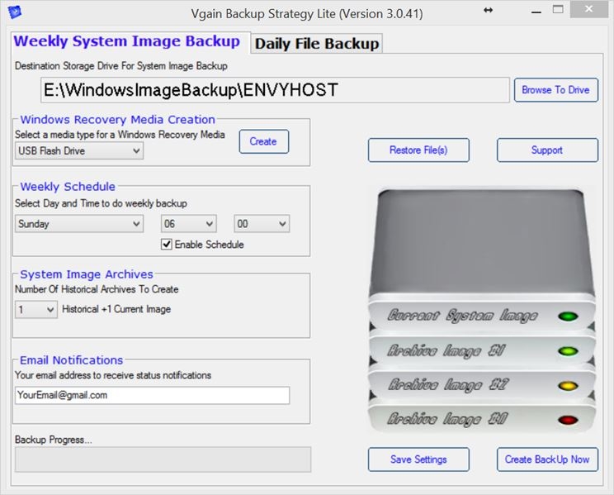Open the minutes dropdown showing 00

262,224
